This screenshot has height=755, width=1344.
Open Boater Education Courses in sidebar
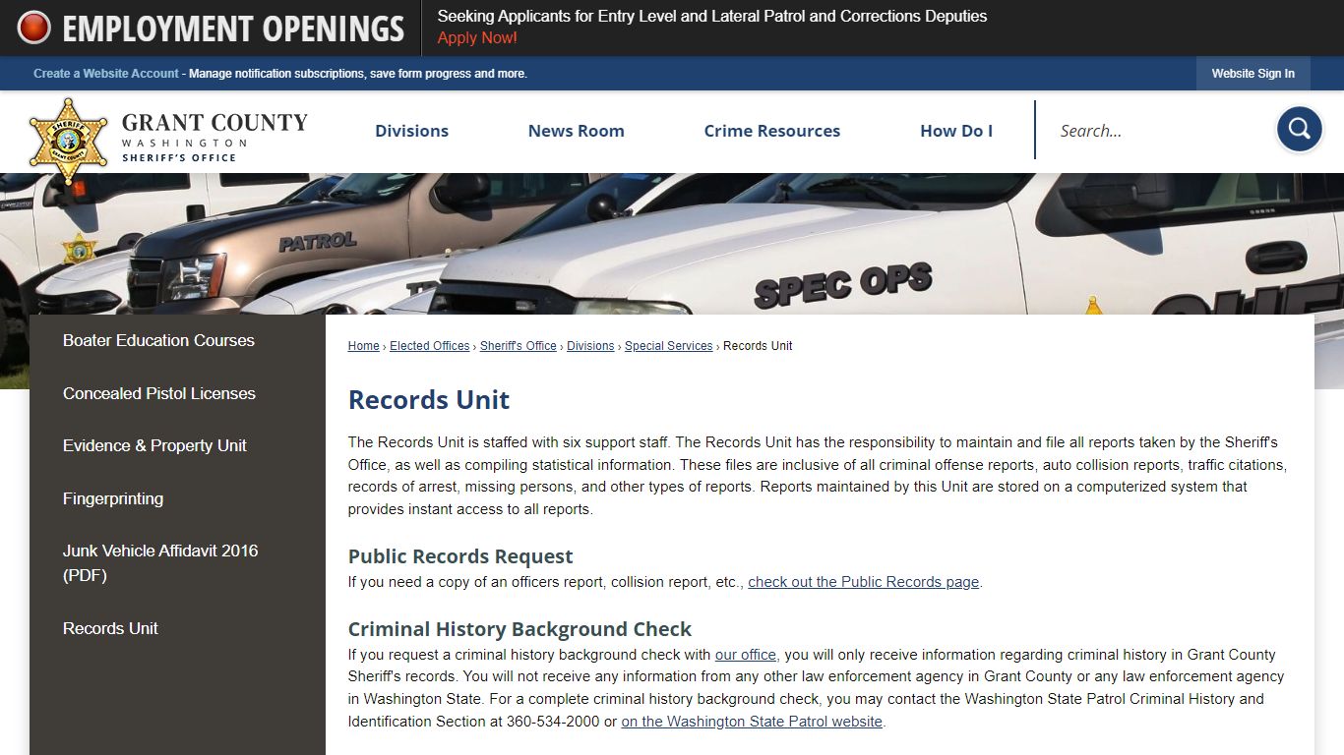(158, 340)
